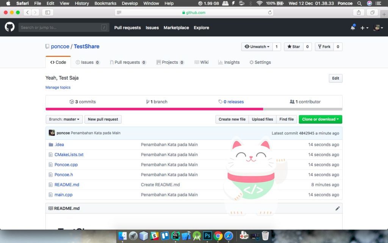Expand the Clone or download dropdown
388x243 pixels.
tap(321, 119)
